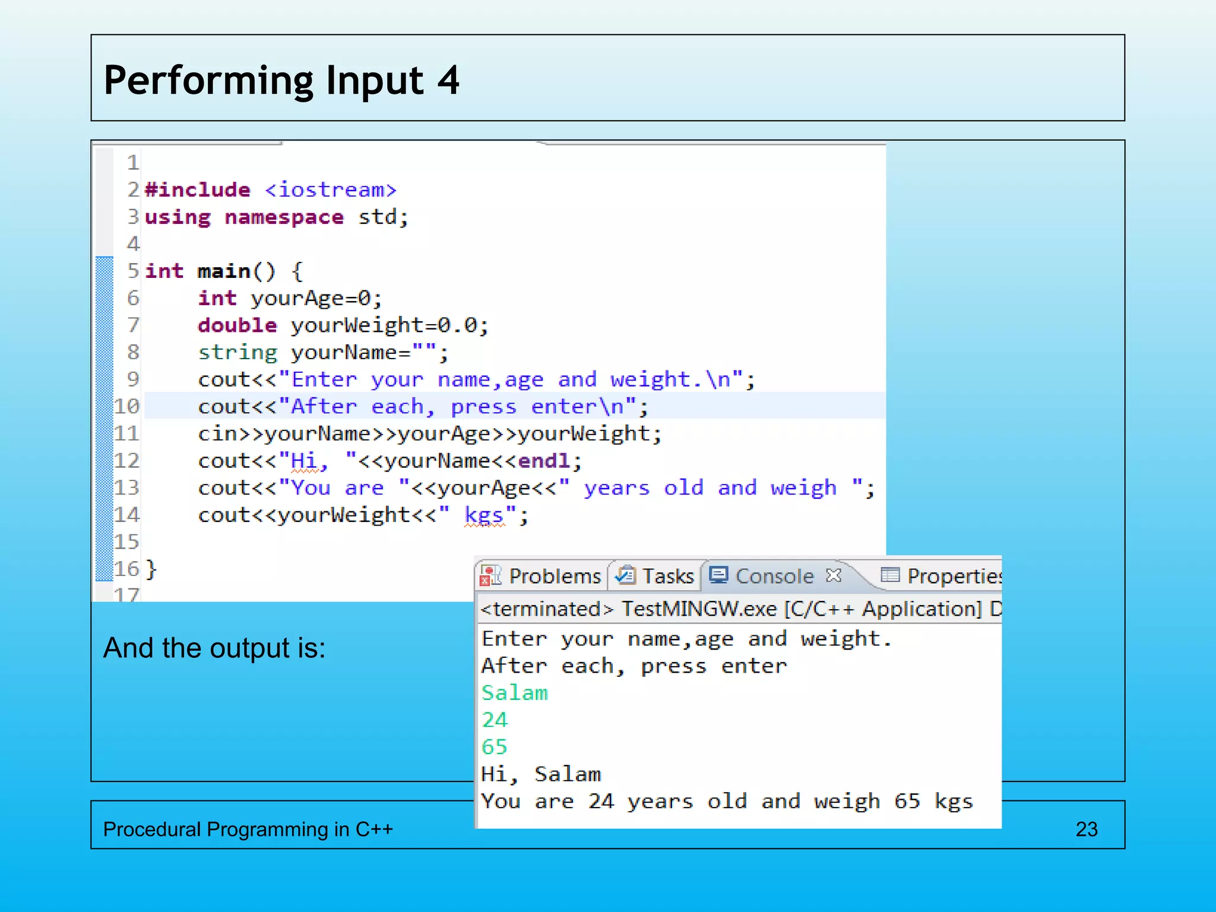Viewport: 1216px width, 912px height.
Task: Click the blue change marker bar in gutter
Action: point(104,419)
